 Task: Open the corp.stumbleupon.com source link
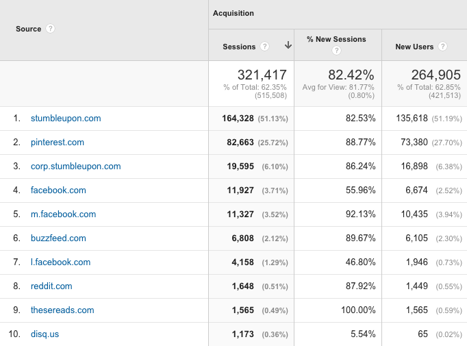pos(75,166)
